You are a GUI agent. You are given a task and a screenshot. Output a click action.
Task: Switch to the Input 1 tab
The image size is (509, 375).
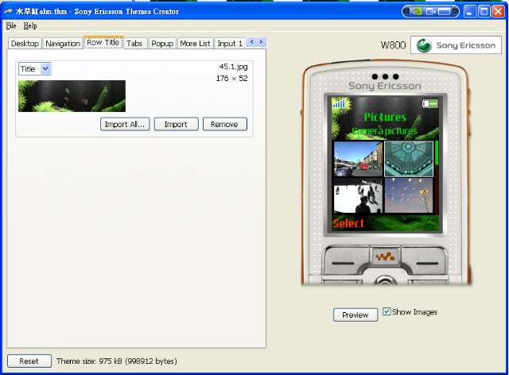coord(230,44)
